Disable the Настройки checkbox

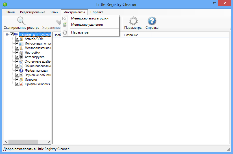pyautogui.click(x=17, y=52)
